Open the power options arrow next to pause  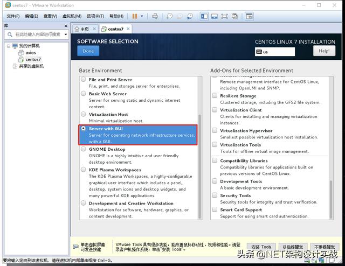click(142, 16)
